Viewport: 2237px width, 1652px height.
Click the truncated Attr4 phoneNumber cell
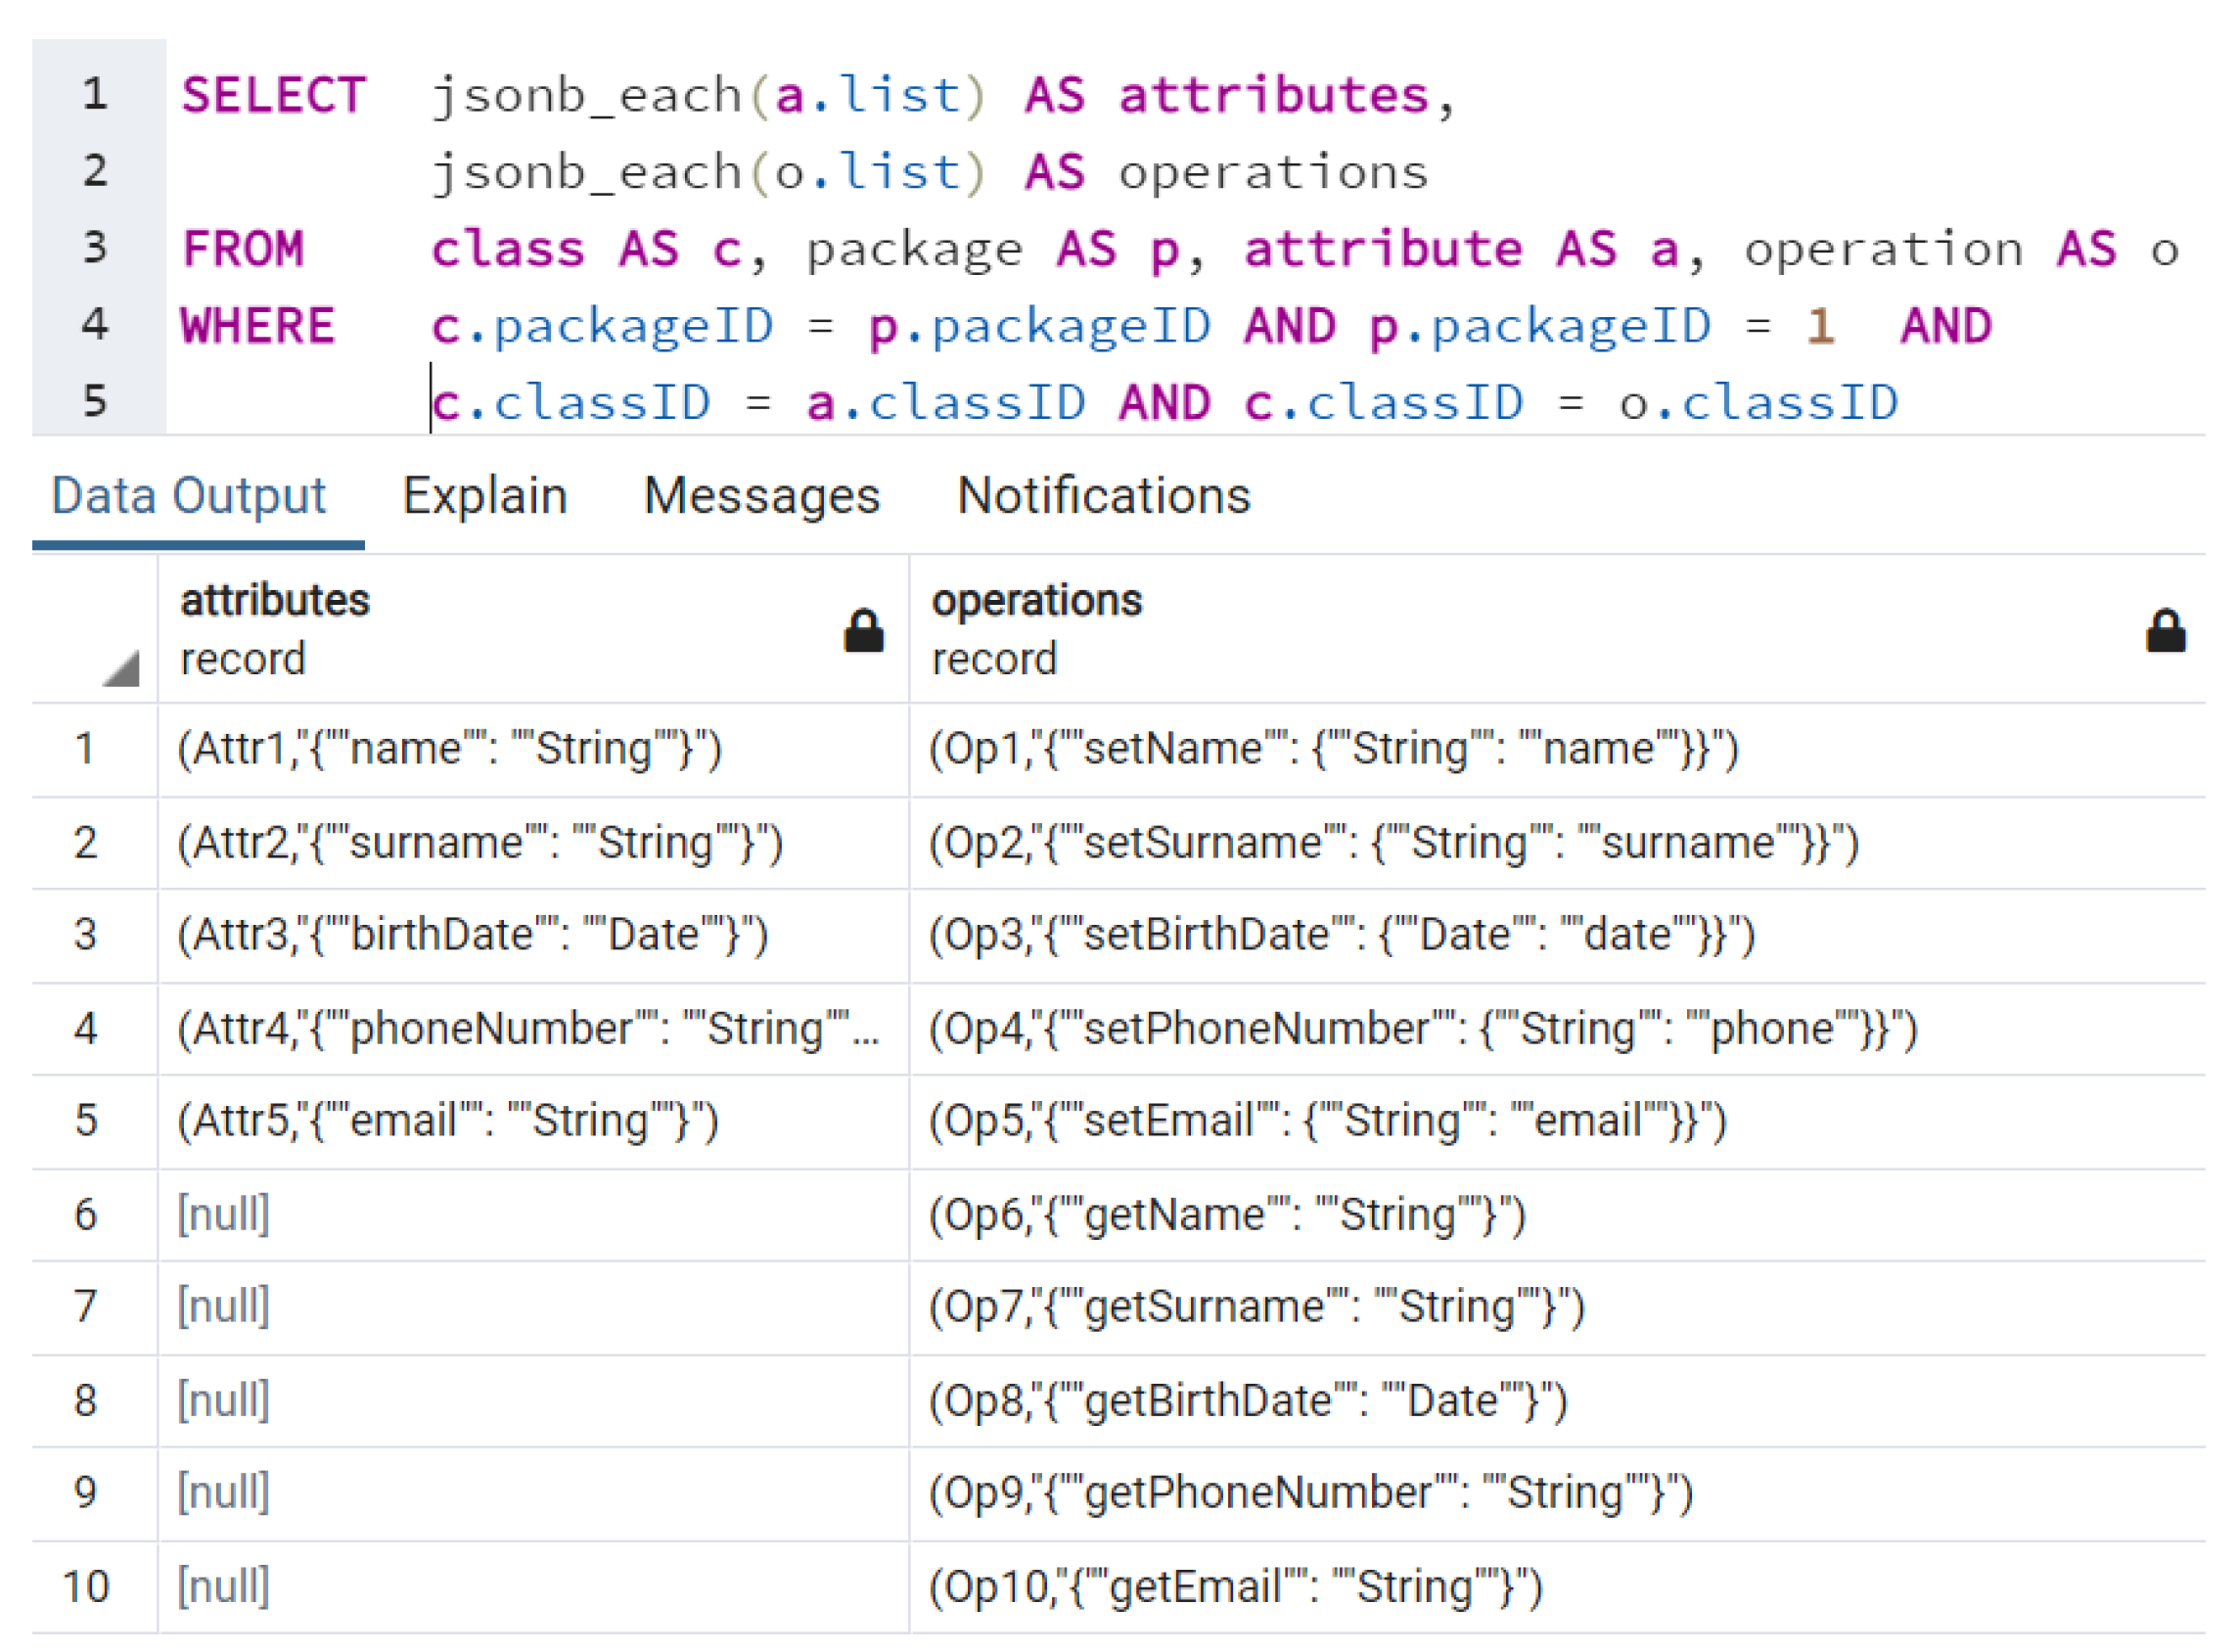pyautogui.click(x=528, y=1029)
